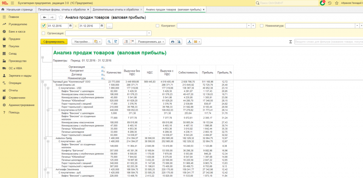
Task: Enable the Номенклатура filter checkbox
Action: pyautogui.click(x=262, y=26)
